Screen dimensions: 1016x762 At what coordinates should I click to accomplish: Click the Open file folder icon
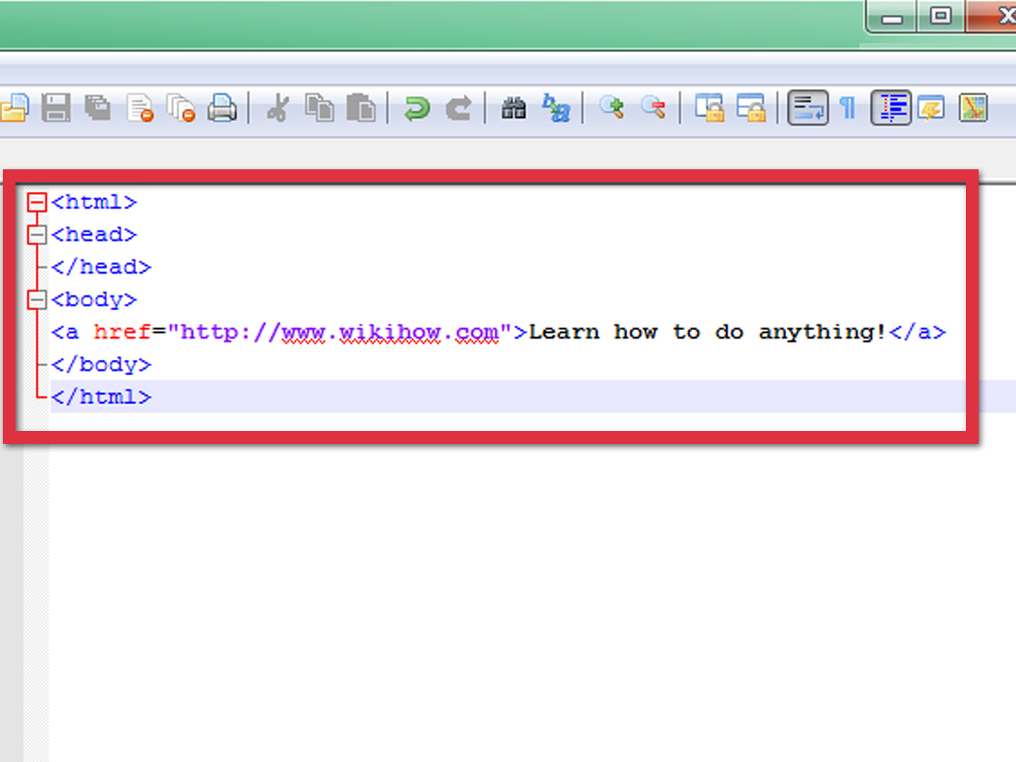(14, 108)
